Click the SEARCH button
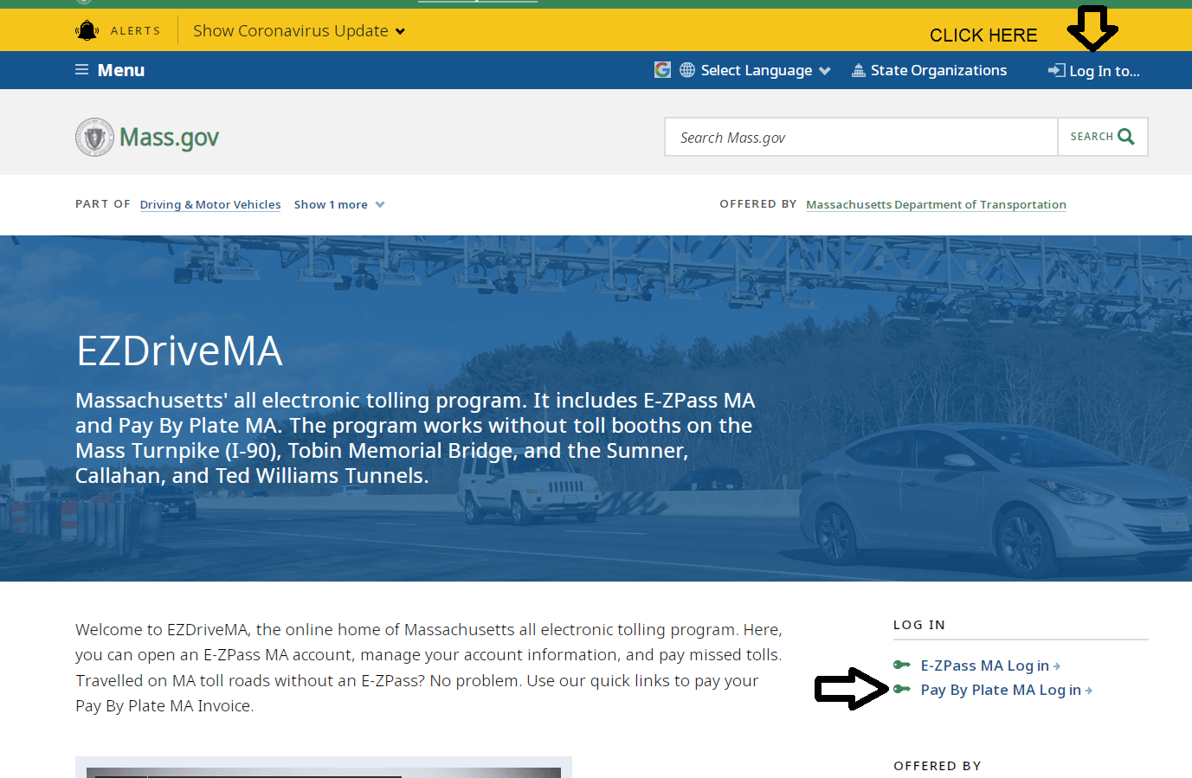Screen dimensions: 1192x778 [1103, 137]
